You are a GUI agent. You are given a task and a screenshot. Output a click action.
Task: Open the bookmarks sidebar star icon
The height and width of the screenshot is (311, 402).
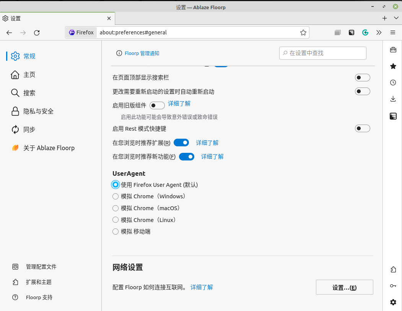tap(393, 66)
